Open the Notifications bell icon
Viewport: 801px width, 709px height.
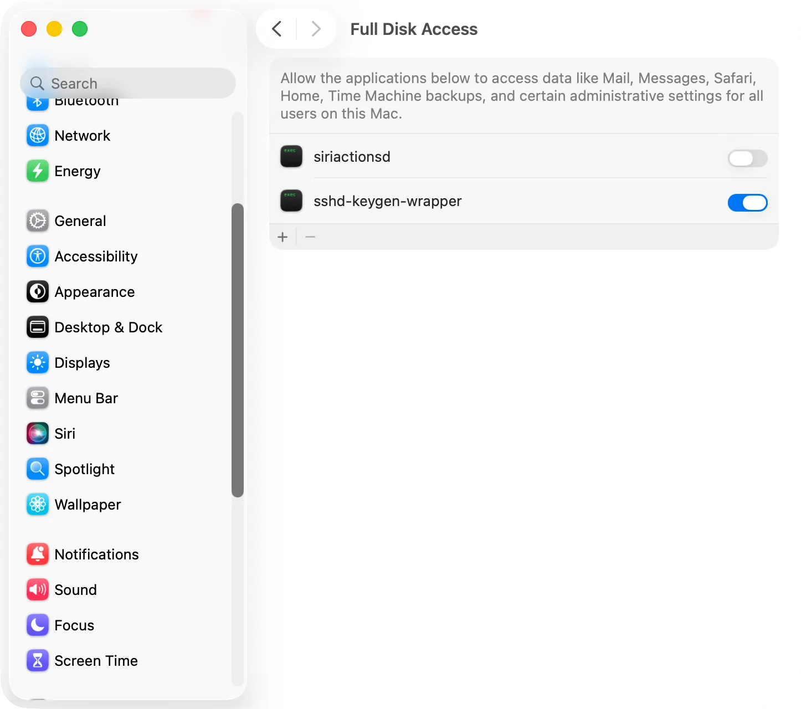38,554
